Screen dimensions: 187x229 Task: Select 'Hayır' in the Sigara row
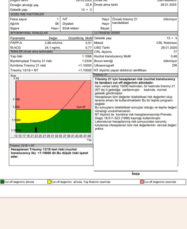[x=55, y=28]
